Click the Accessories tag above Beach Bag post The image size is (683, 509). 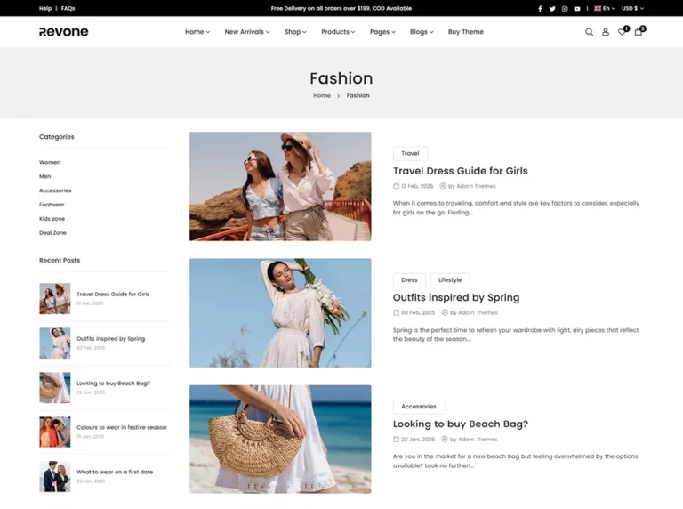418,406
